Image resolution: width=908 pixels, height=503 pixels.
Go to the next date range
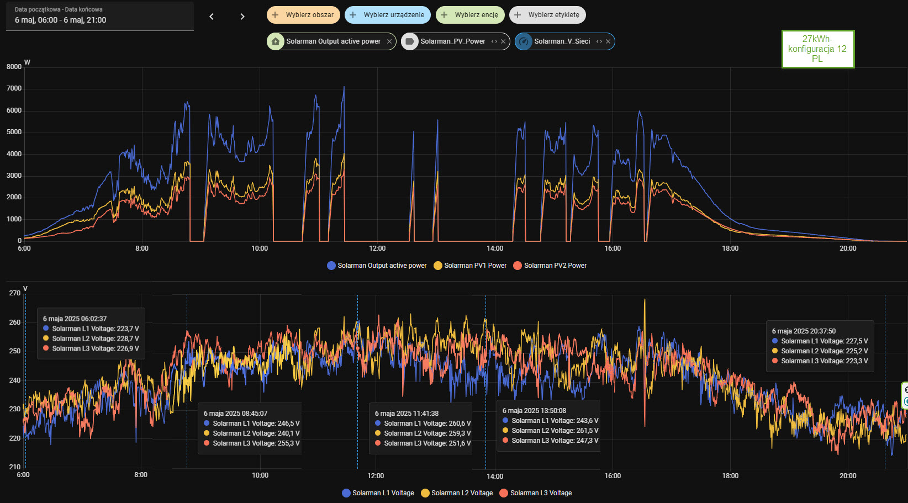pos(242,17)
